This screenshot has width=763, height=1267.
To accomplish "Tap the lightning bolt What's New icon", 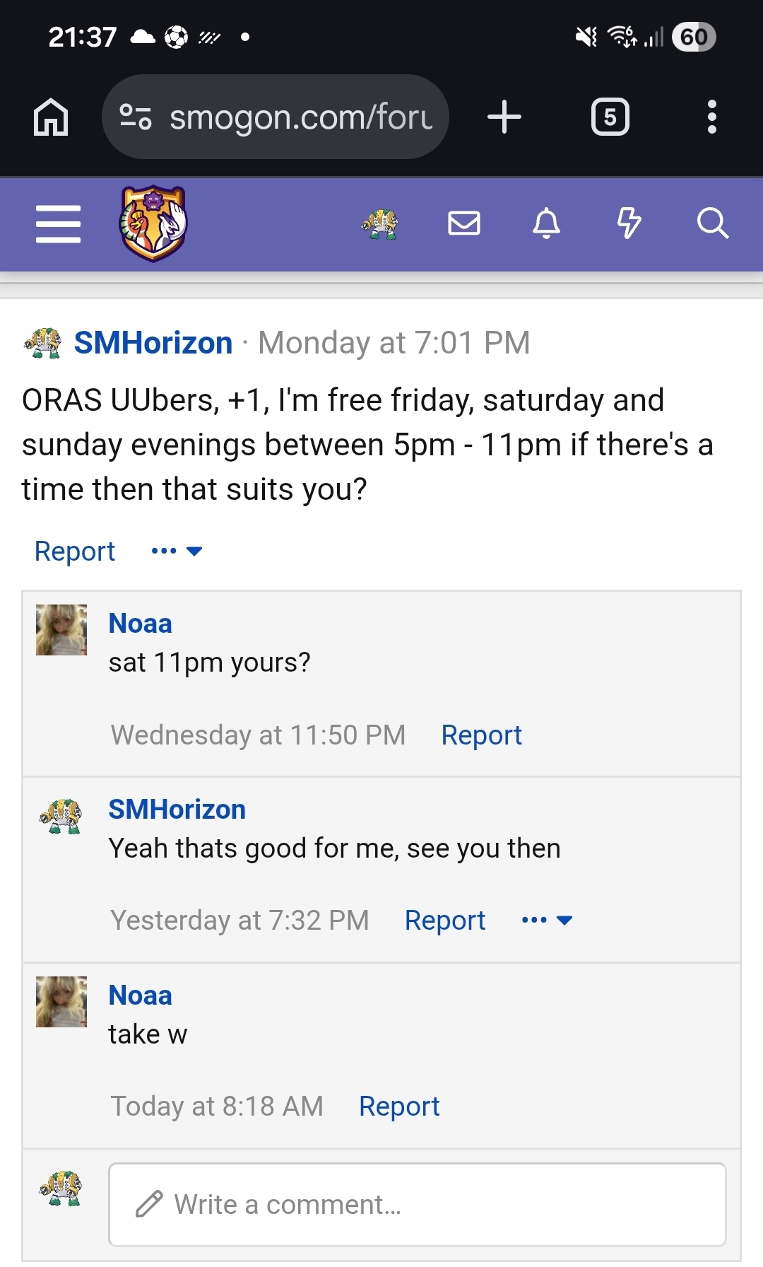I will 629,224.
